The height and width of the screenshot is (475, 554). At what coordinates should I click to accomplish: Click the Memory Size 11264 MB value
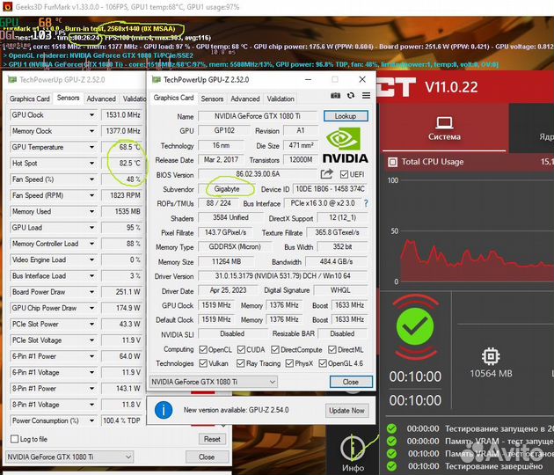pyautogui.click(x=226, y=261)
